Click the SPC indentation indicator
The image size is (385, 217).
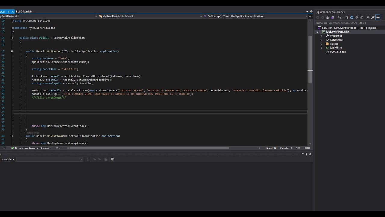[x=298, y=148]
